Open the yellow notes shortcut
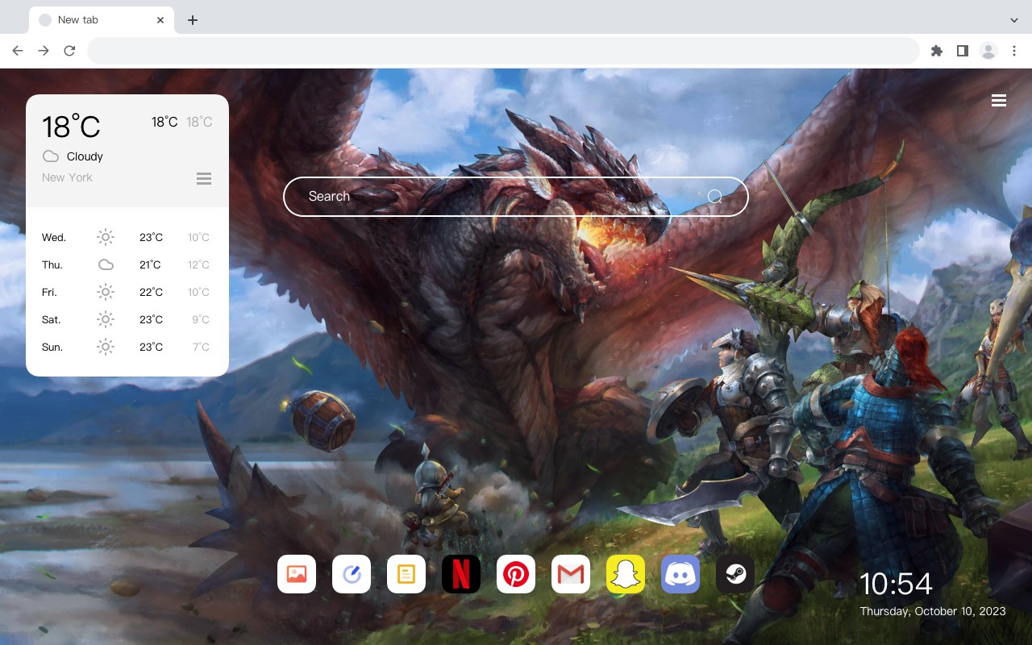This screenshot has width=1032, height=645. tap(406, 574)
